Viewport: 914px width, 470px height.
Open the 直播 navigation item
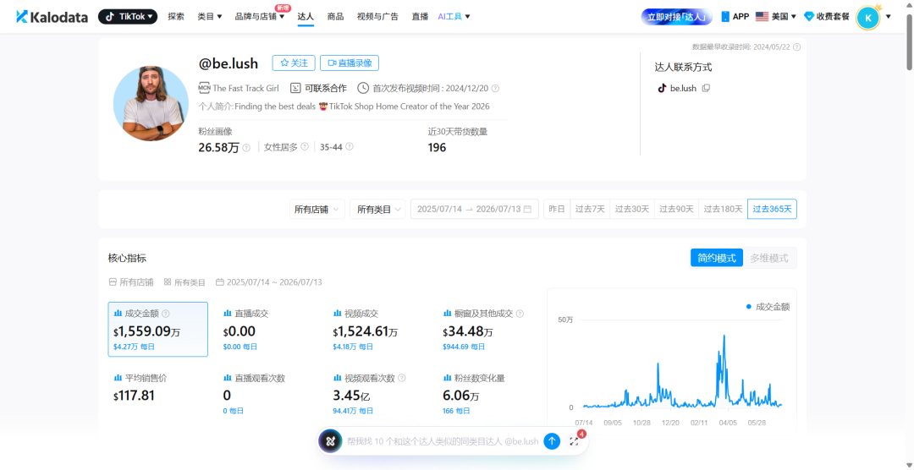pyautogui.click(x=420, y=17)
